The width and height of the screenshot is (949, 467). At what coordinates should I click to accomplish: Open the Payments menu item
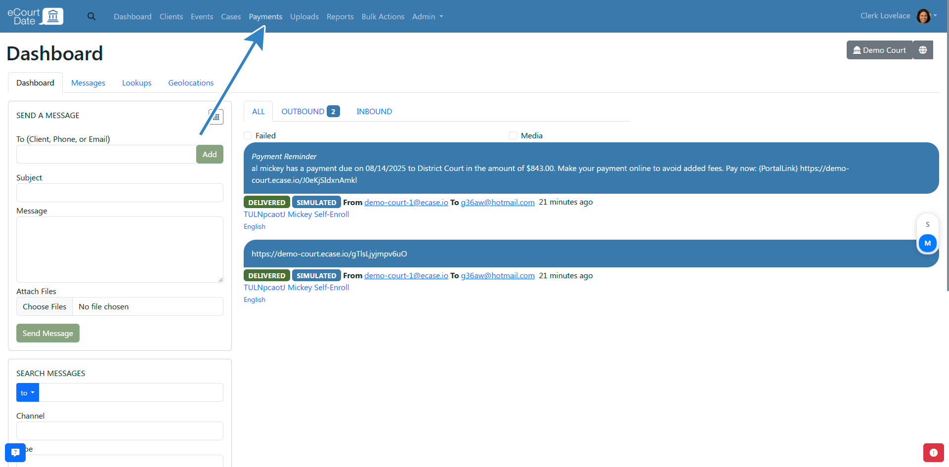point(265,16)
